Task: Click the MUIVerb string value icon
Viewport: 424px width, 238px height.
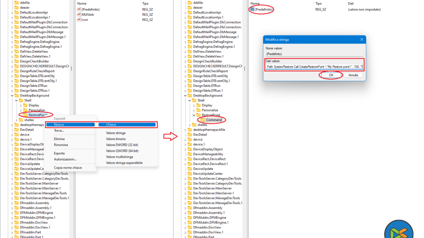Action: click(x=79, y=14)
